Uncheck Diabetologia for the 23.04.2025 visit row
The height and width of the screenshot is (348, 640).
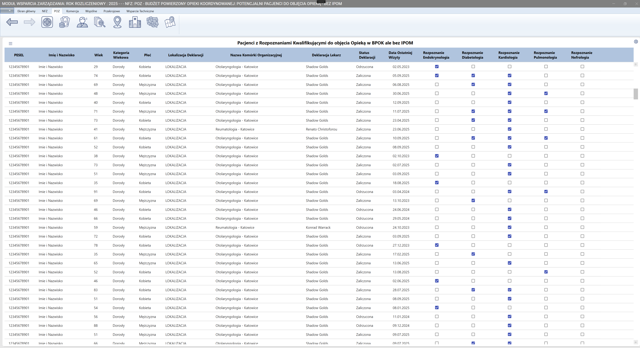coord(473,120)
